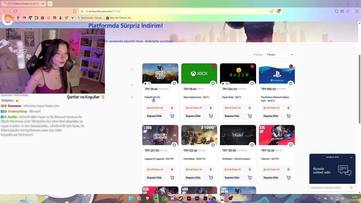Launch Steam from the taskbar
Image resolution: width=361 pixels, height=203 pixels.
click(x=181, y=198)
